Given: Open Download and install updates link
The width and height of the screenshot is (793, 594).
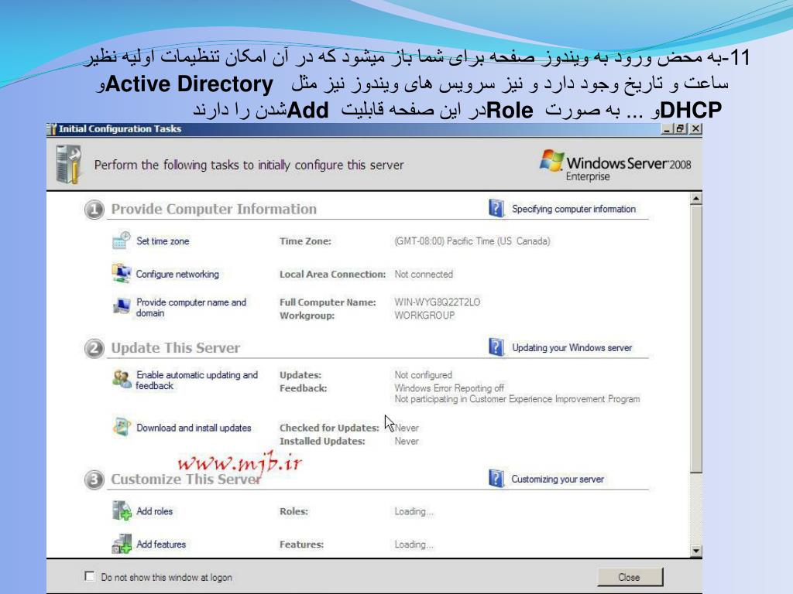Looking at the screenshot, I should pos(194,428).
